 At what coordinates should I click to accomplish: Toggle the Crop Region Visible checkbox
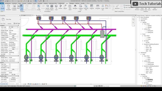10,66
